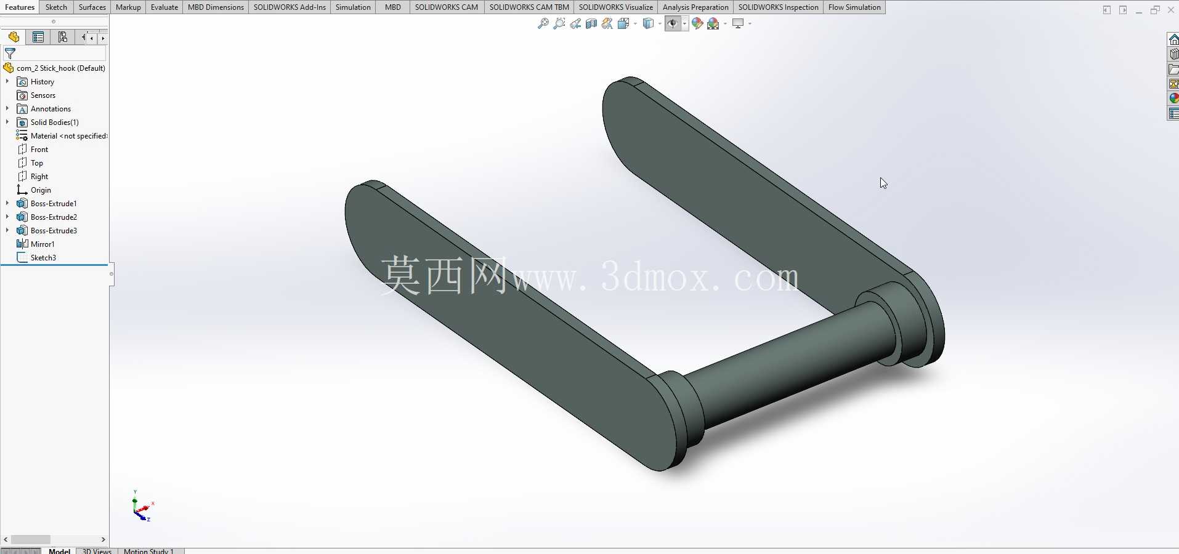Open the Hide/Show Items dropdown arrow
This screenshot has width=1179, height=554.
pos(684,23)
